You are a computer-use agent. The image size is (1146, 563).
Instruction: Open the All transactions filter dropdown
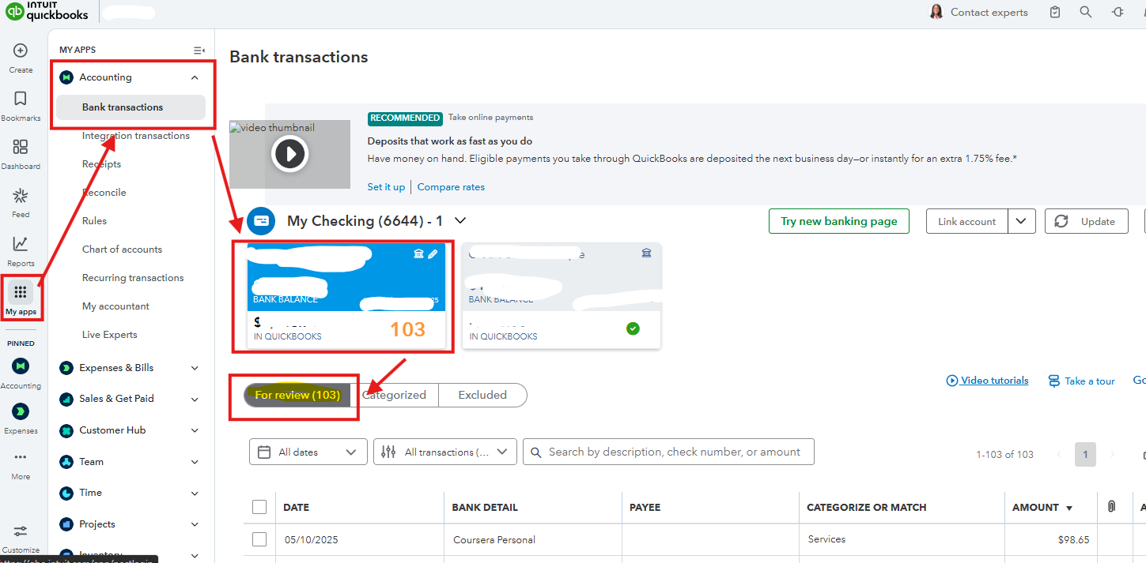tap(445, 452)
